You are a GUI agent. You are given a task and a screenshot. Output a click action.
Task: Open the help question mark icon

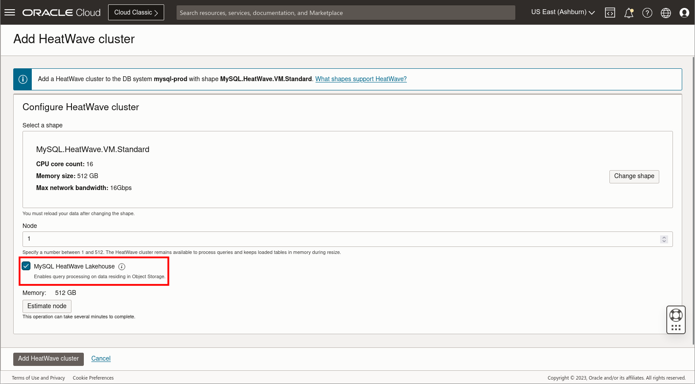647,13
